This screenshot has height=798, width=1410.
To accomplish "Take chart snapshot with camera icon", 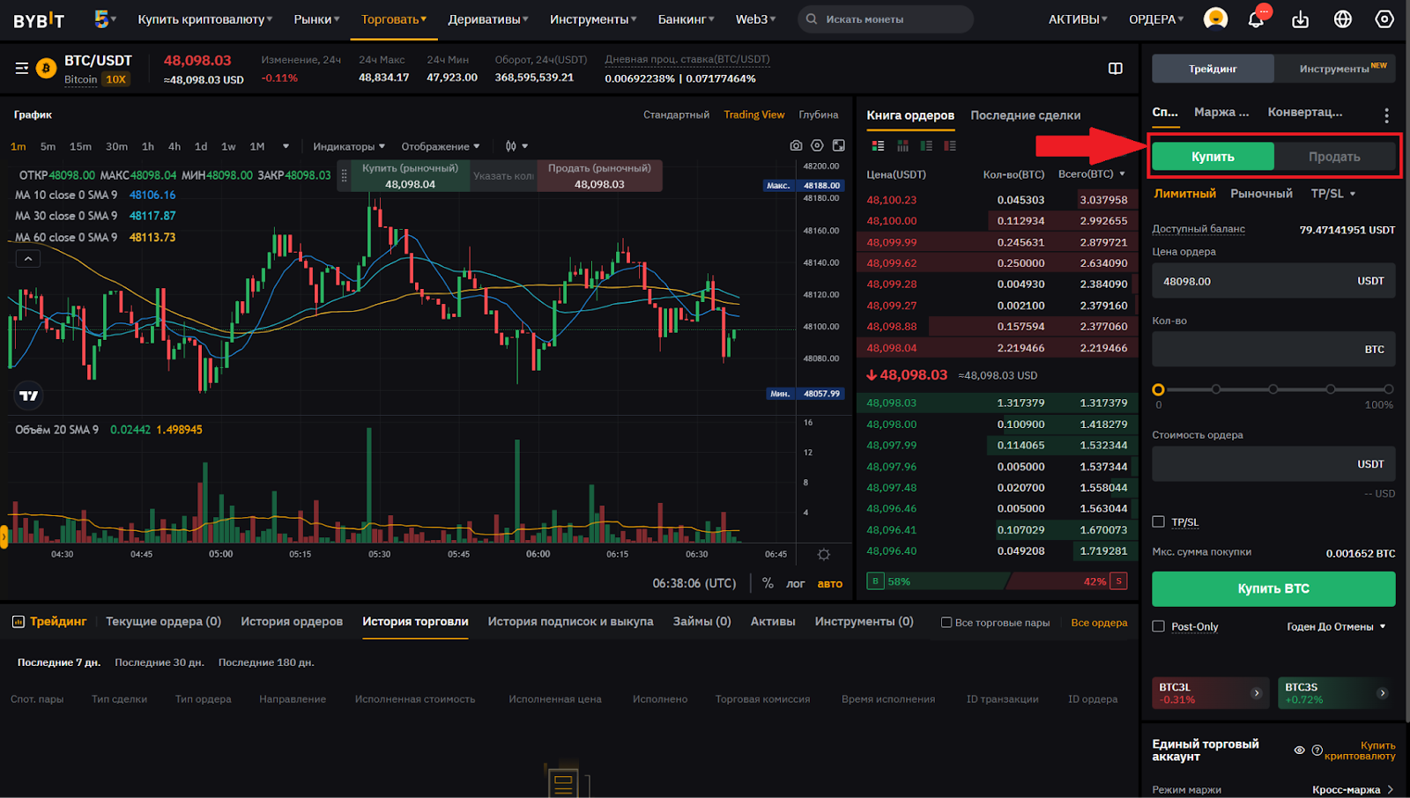I will [x=796, y=145].
